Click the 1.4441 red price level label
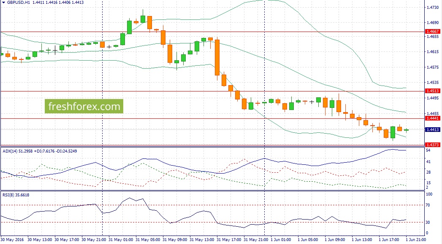Screen dimensions: 442x244 click(432, 118)
